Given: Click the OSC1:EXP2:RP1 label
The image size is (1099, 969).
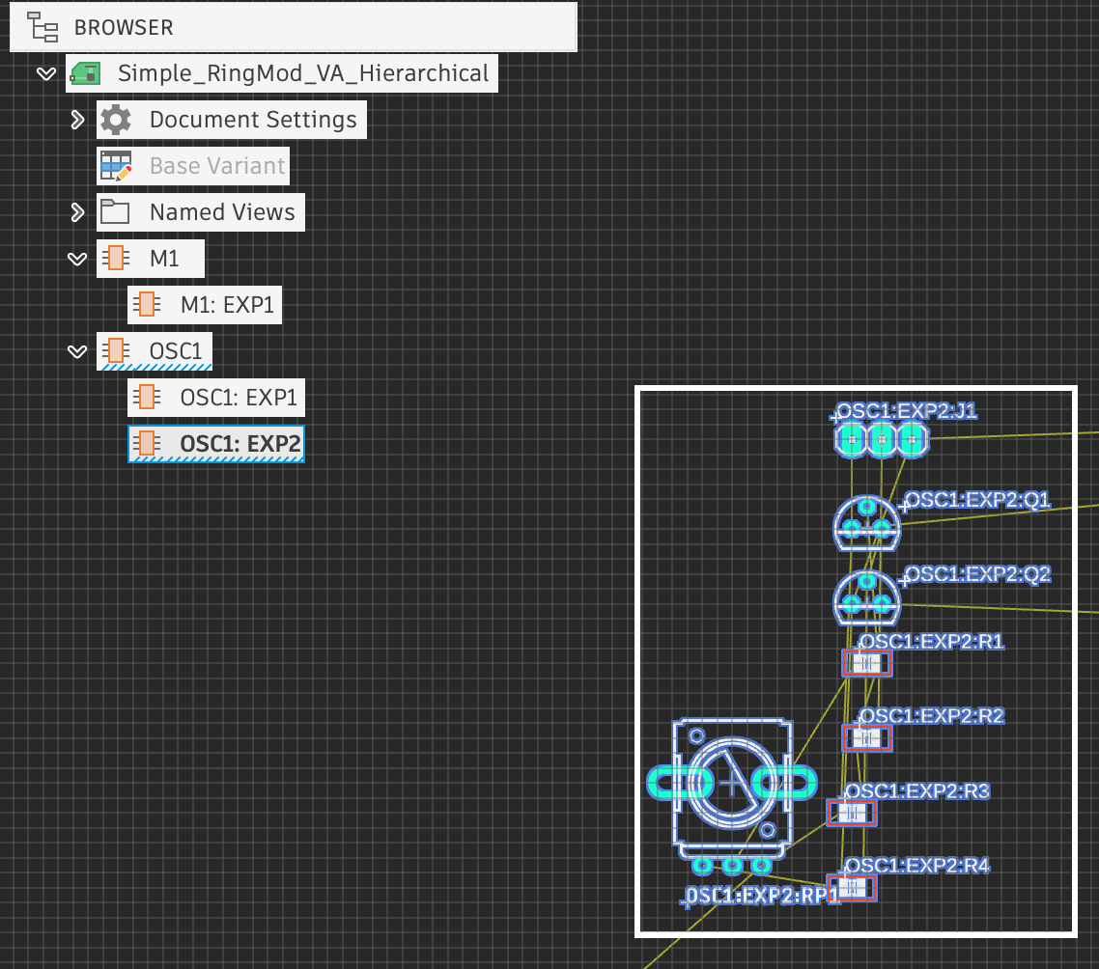Looking at the screenshot, I should coord(762,896).
